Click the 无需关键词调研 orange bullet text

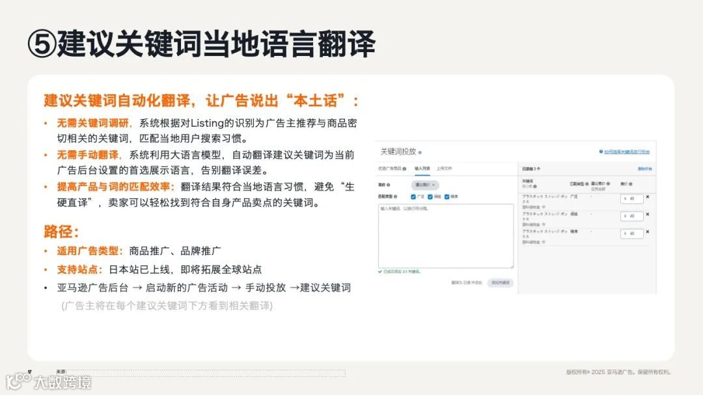coord(92,123)
